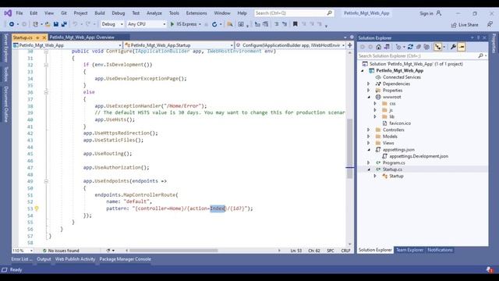The height and width of the screenshot is (281, 499).
Task: Open the Debug configuration dropdown
Action: click(x=112, y=24)
